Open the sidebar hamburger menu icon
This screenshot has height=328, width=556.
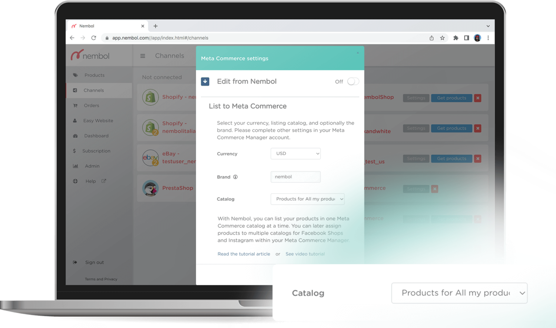coord(143,56)
